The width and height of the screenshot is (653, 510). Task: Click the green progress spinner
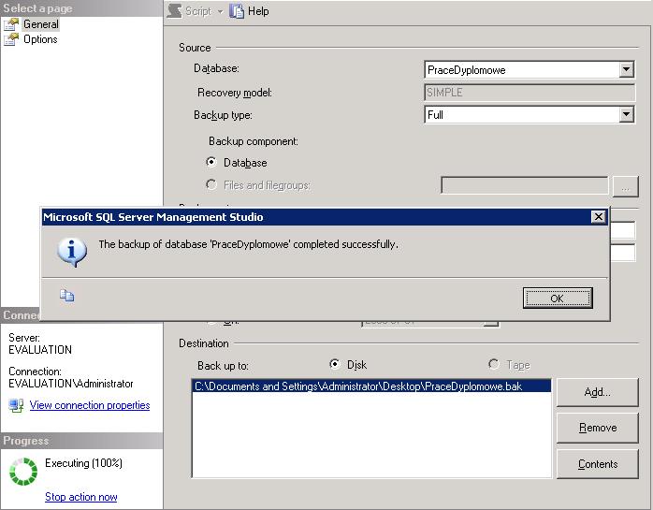tap(23, 472)
